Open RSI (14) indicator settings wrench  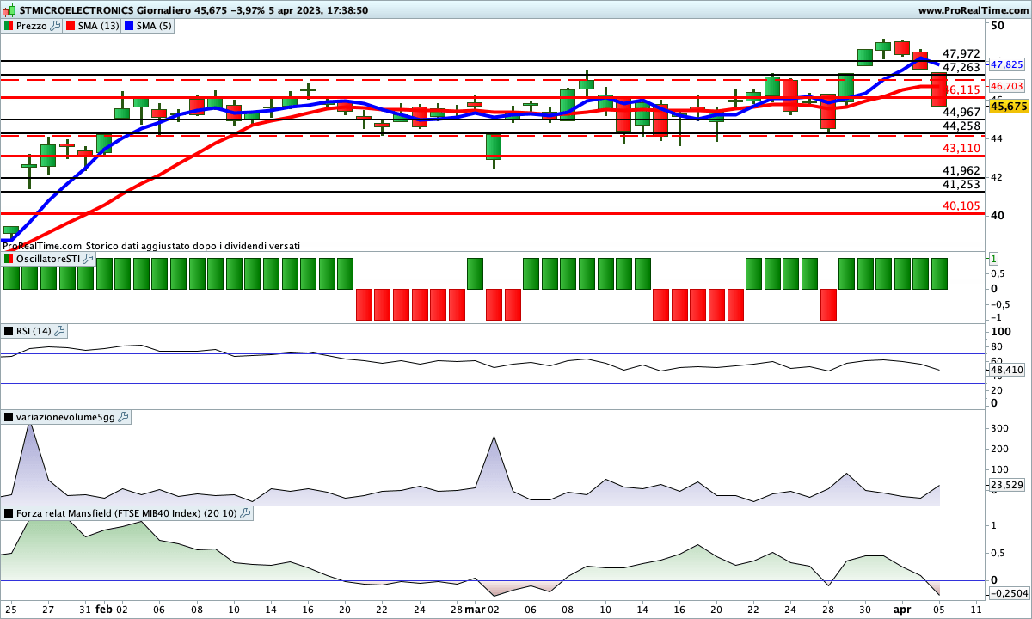60,331
